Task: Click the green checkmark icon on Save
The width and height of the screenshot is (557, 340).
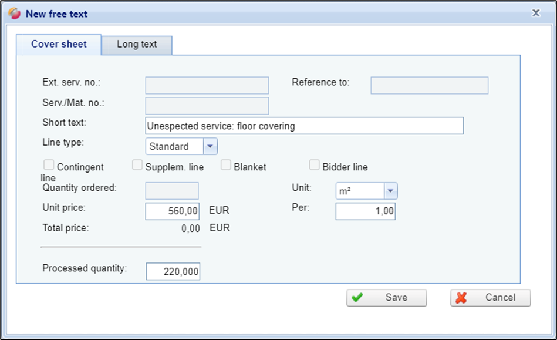Action: [x=357, y=298]
